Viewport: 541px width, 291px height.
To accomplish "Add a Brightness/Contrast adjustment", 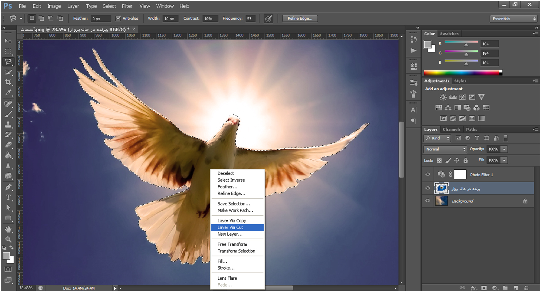I will [443, 97].
